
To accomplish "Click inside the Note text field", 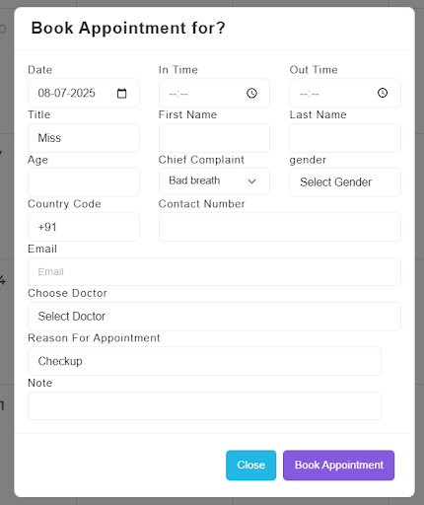I will pos(205,405).
